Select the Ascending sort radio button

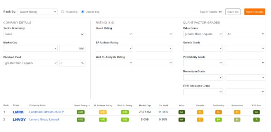pyautogui.click(x=63, y=12)
